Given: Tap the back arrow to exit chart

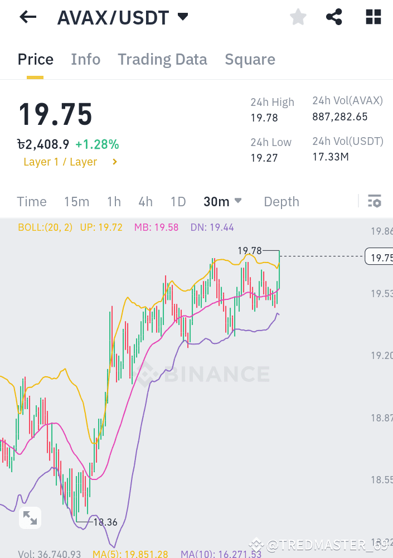Looking at the screenshot, I should click(x=27, y=17).
